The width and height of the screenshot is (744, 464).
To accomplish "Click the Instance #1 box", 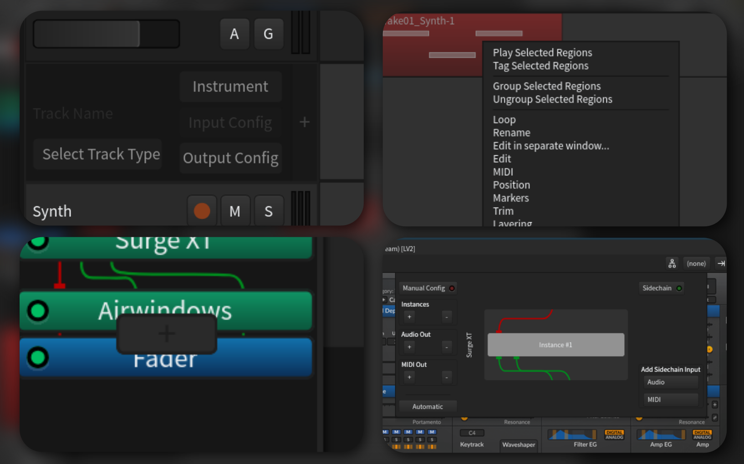I will coord(555,345).
